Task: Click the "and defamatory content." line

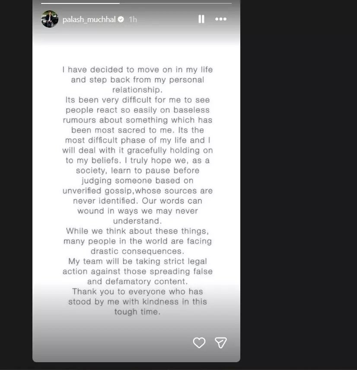Action: pos(137,281)
